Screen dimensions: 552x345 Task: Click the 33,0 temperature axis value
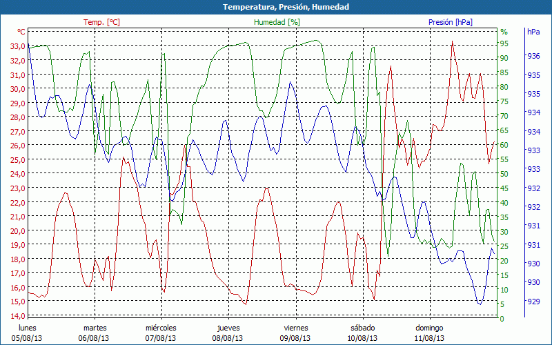coord(17,46)
